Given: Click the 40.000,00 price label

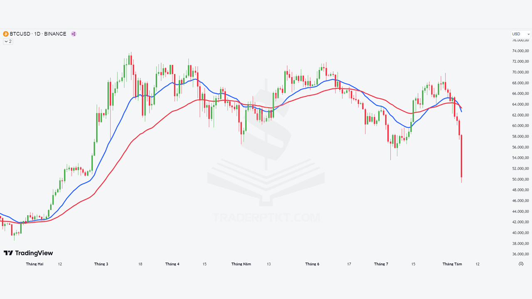Looking at the screenshot, I should pos(520,233).
